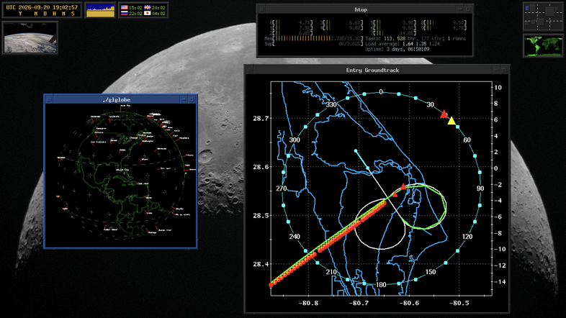The width and height of the screenshot is (566, 318).
Task: Open the workspace pager applet
Action: pyautogui.click(x=543, y=17)
